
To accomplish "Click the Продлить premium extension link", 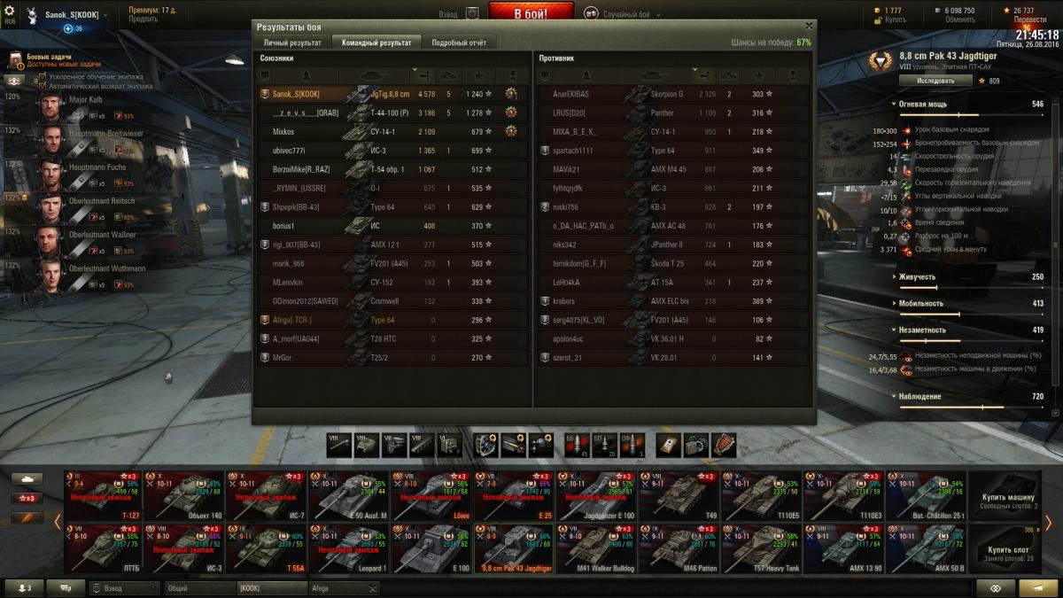I will (142, 19).
